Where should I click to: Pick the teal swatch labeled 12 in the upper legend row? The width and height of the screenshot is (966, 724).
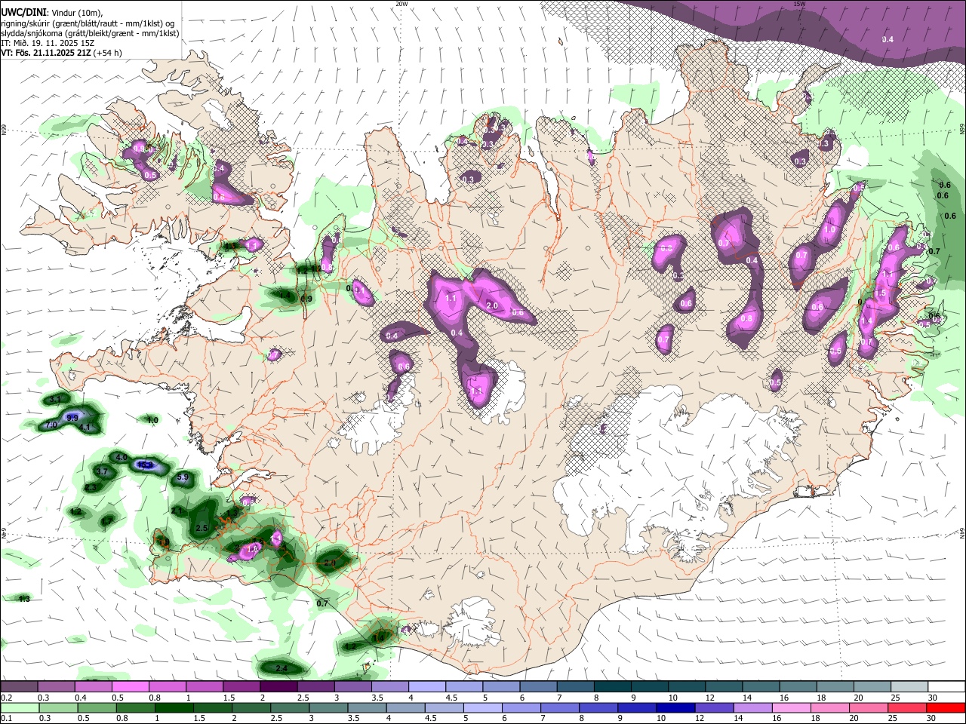click(x=724, y=687)
